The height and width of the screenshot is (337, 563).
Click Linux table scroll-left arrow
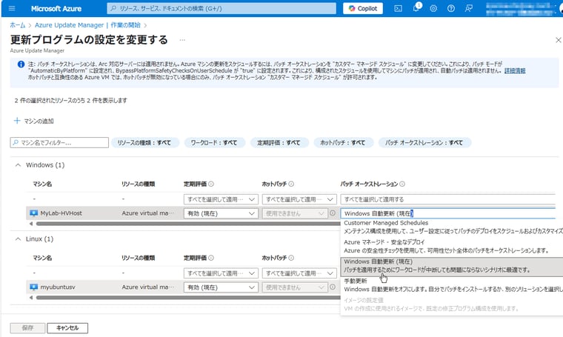pyautogui.click(x=31, y=298)
